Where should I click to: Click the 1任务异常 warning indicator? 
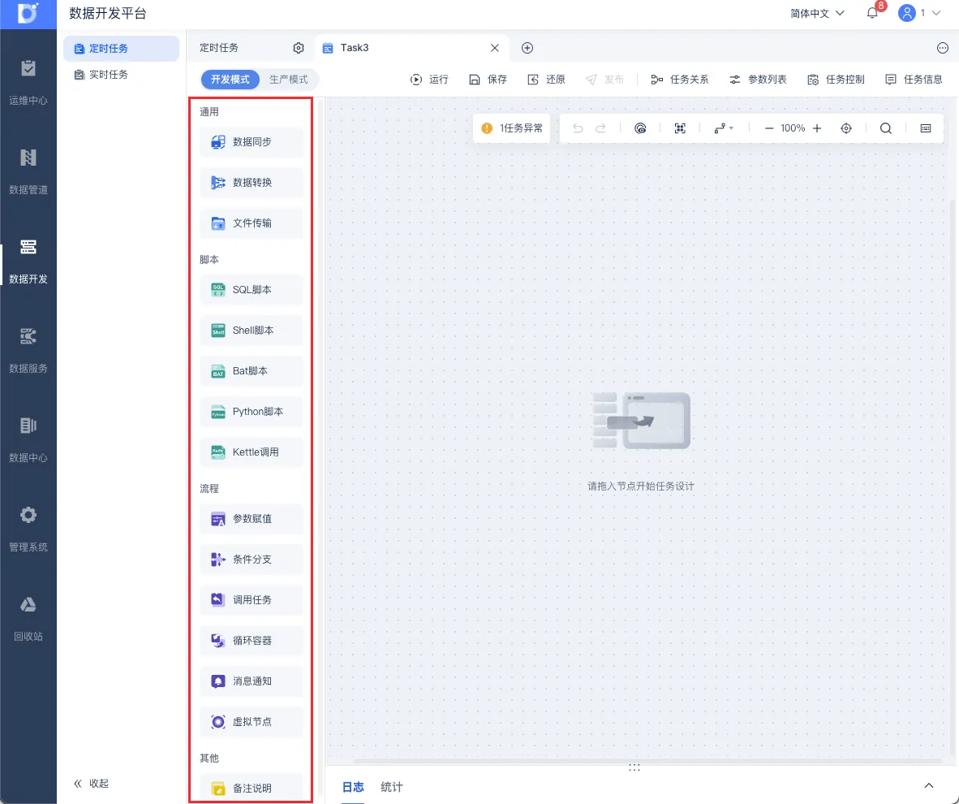(512, 128)
